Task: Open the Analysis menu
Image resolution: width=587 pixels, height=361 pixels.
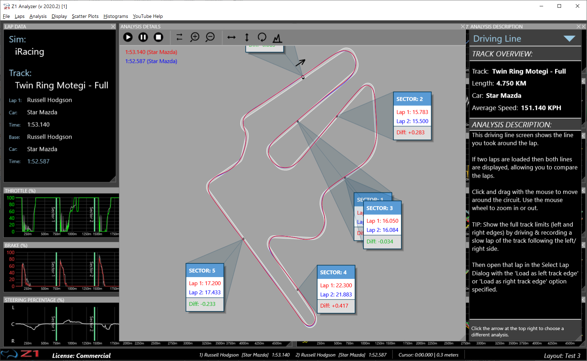Action: pyautogui.click(x=38, y=16)
